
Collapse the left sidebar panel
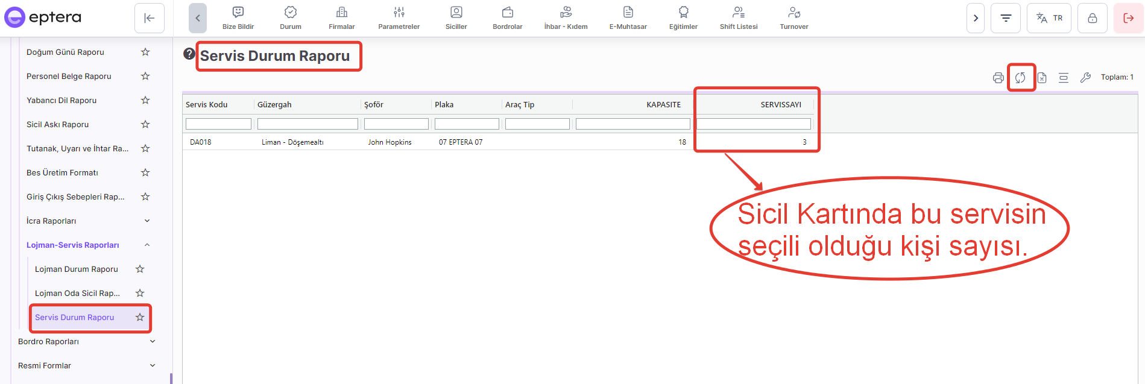[x=150, y=18]
